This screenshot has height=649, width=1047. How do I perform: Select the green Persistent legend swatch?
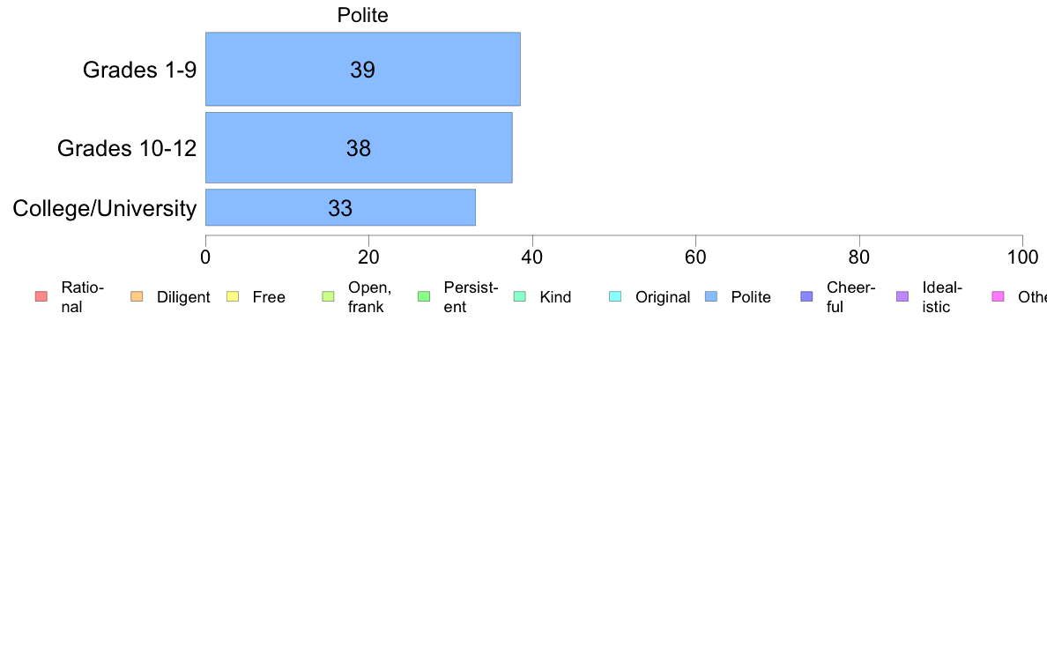[423, 296]
